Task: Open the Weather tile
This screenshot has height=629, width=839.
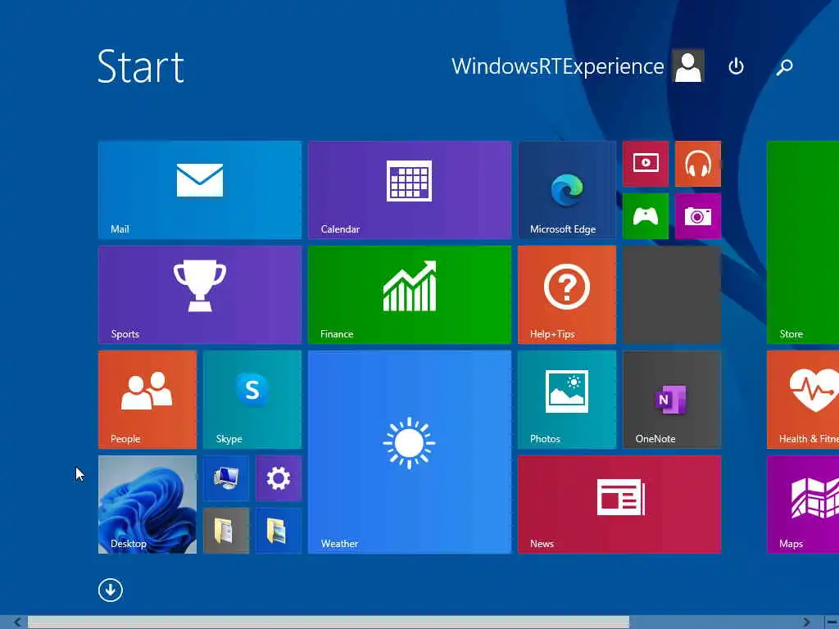Action: click(410, 452)
